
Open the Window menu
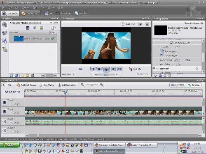click(x=51, y=7)
